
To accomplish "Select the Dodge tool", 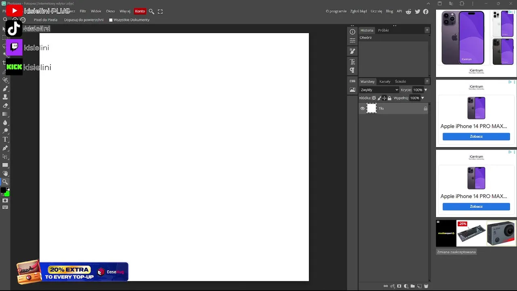I will tap(5, 131).
